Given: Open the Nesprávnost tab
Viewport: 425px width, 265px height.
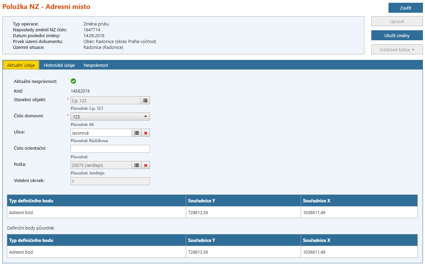Looking at the screenshot, I should click(96, 65).
